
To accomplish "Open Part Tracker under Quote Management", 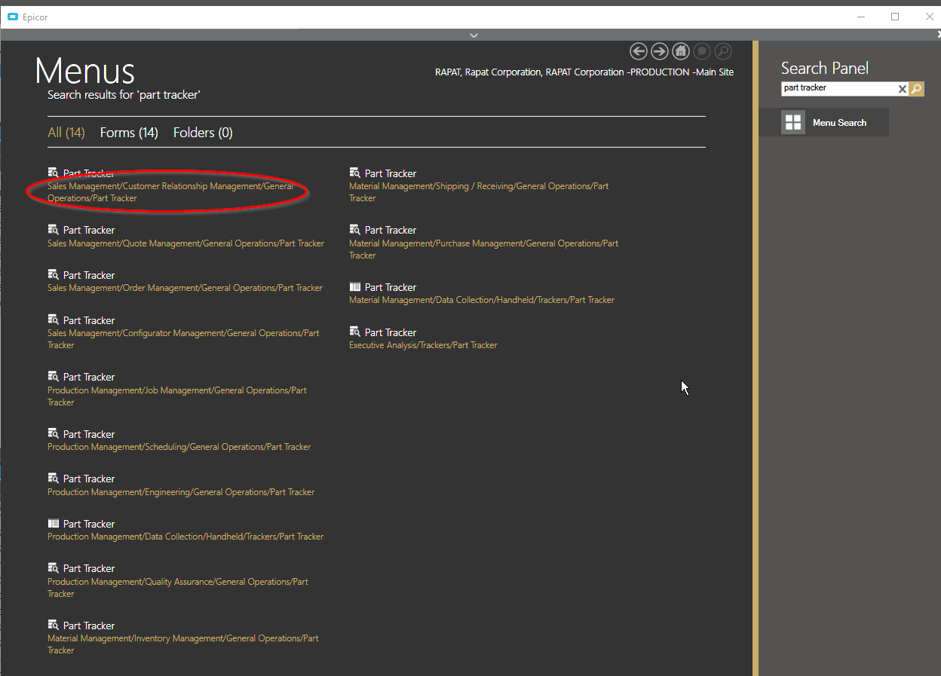I will pyautogui.click(x=89, y=231).
